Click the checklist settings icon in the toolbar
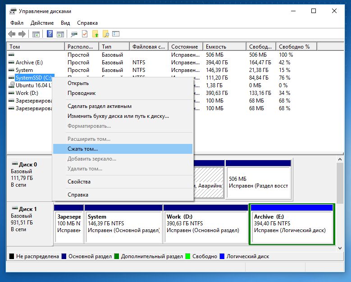 (x=116, y=34)
